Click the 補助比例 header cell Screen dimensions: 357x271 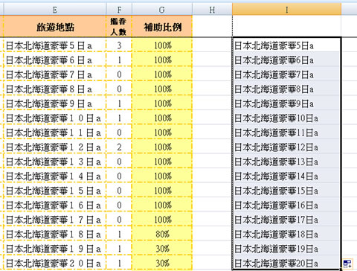[x=162, y=27]
